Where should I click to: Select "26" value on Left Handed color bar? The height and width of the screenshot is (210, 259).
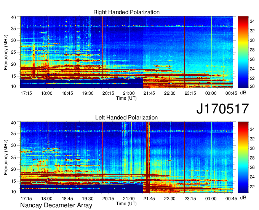point(252,167)
